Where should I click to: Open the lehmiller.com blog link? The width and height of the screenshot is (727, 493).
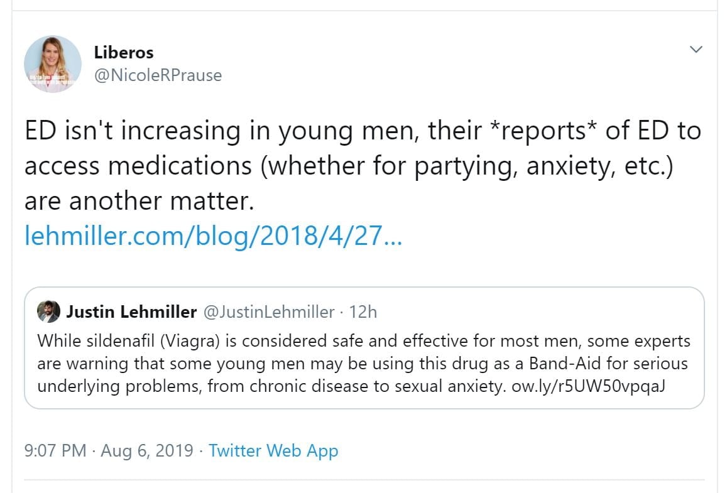(212, 235)
